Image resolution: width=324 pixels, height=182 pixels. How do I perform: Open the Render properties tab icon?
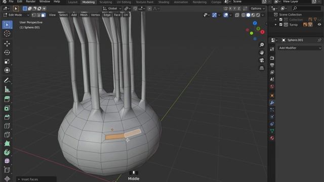[272, 58]
